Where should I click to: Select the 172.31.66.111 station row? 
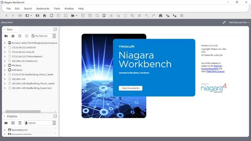tap(23, 52)
